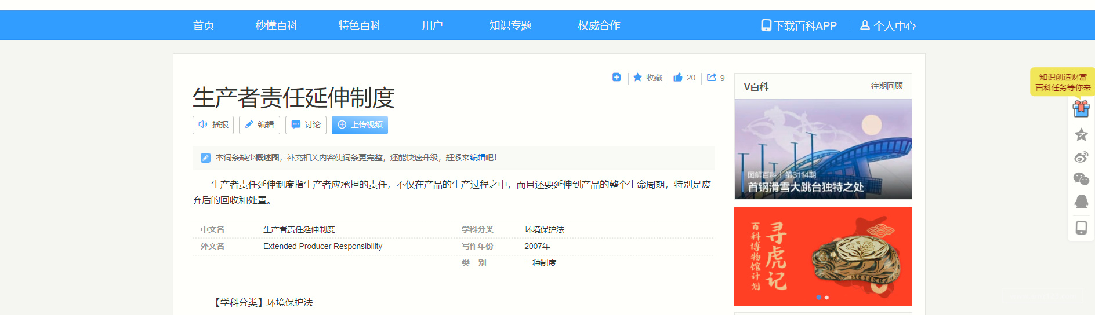1095x315 pixels.
Task: Click the share arrow icon showing 9
Action: tap(712, 77)
